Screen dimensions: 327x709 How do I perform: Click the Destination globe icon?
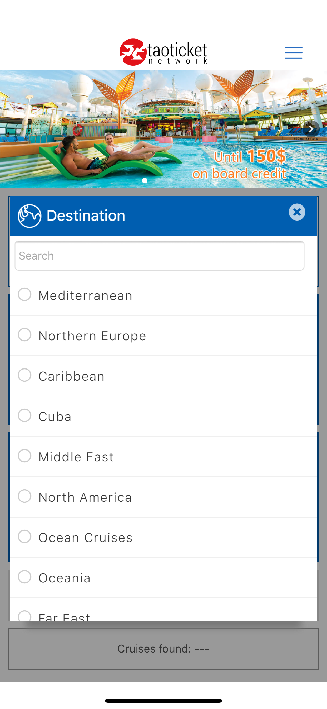coord(29,216)
